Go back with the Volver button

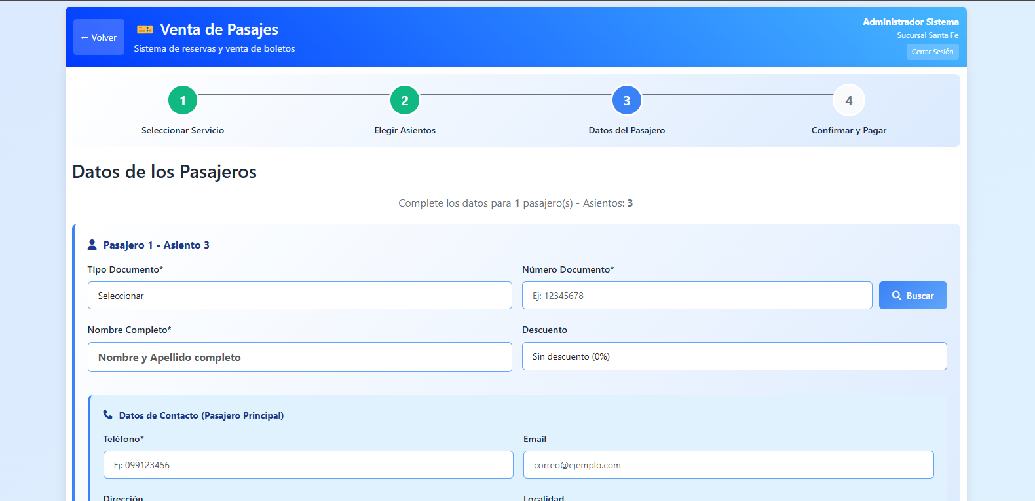(99, 37)
